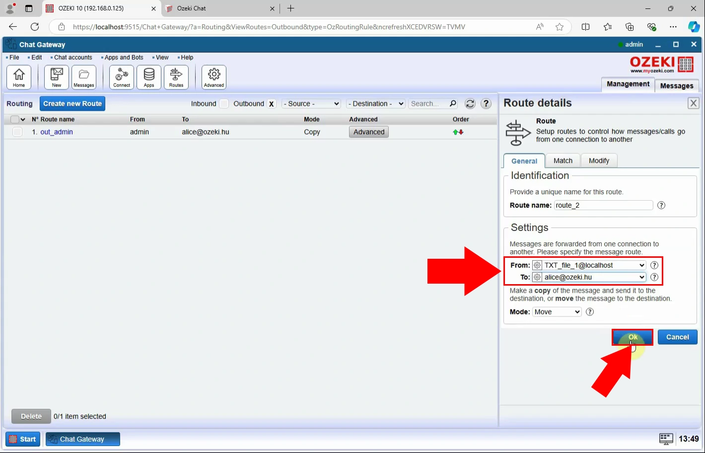The width and height of the screenshot is (705, 453).
Task: Click the Chat Gateway taskbar item
Action: click(83, 439)
